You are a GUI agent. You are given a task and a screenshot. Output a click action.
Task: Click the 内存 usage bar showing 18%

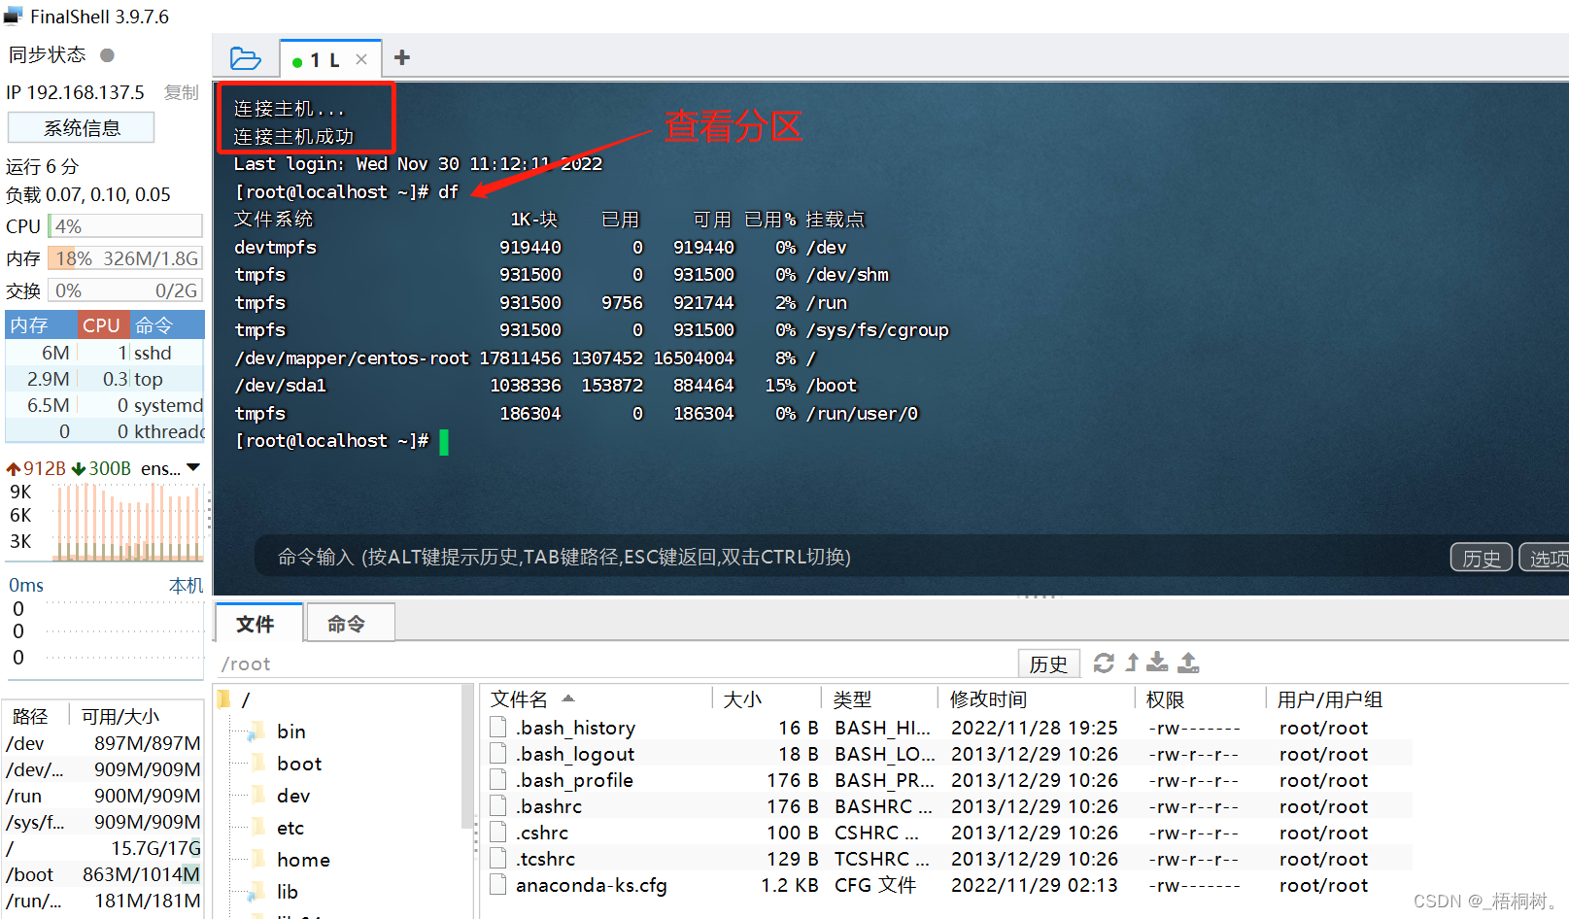coord(124,258)
